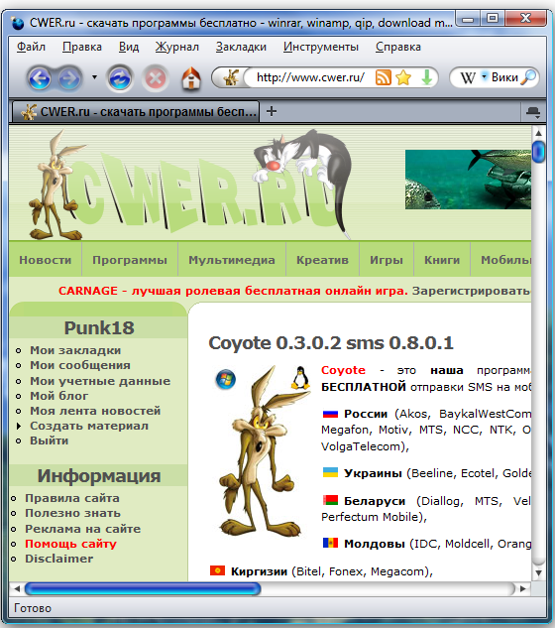Open the Справка menu
The image size is (555, 628).
click(x=398, y=47)
